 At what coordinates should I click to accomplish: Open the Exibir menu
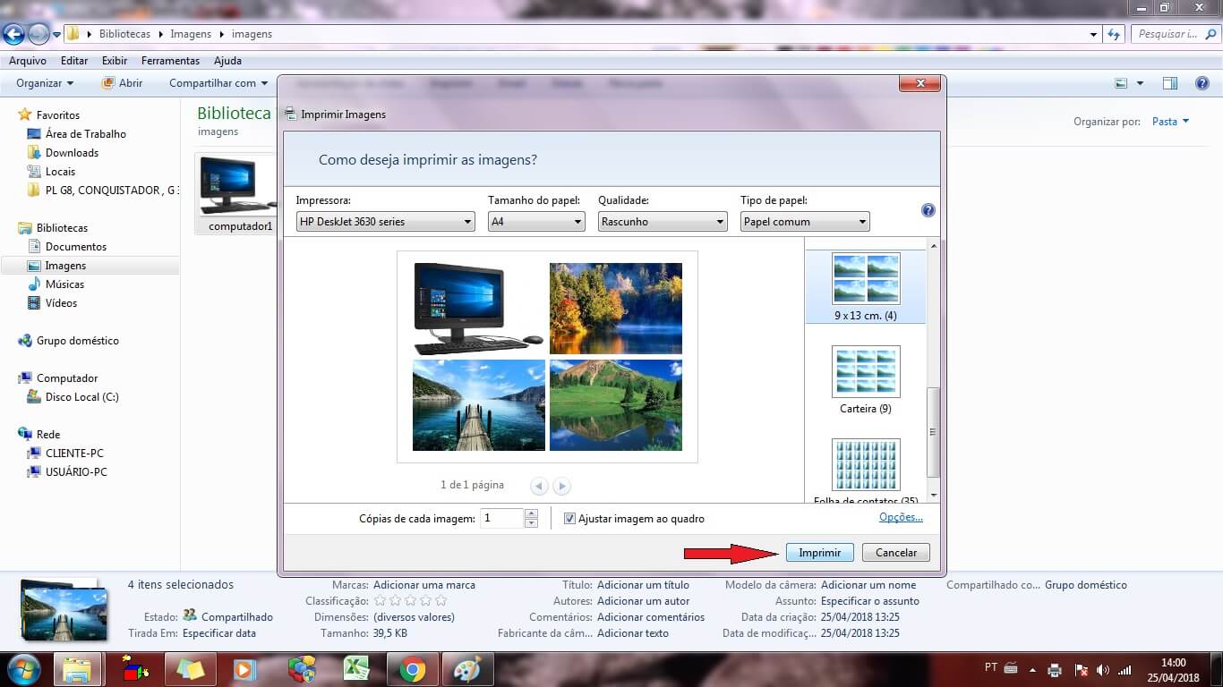point(115,61)
